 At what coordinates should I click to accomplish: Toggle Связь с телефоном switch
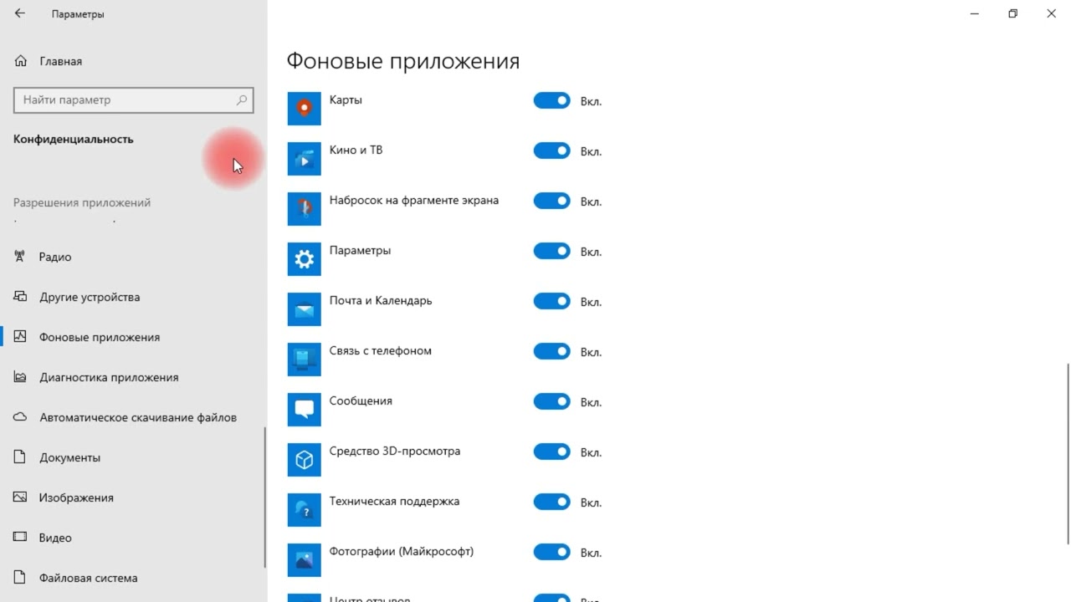tap(551, 351)
